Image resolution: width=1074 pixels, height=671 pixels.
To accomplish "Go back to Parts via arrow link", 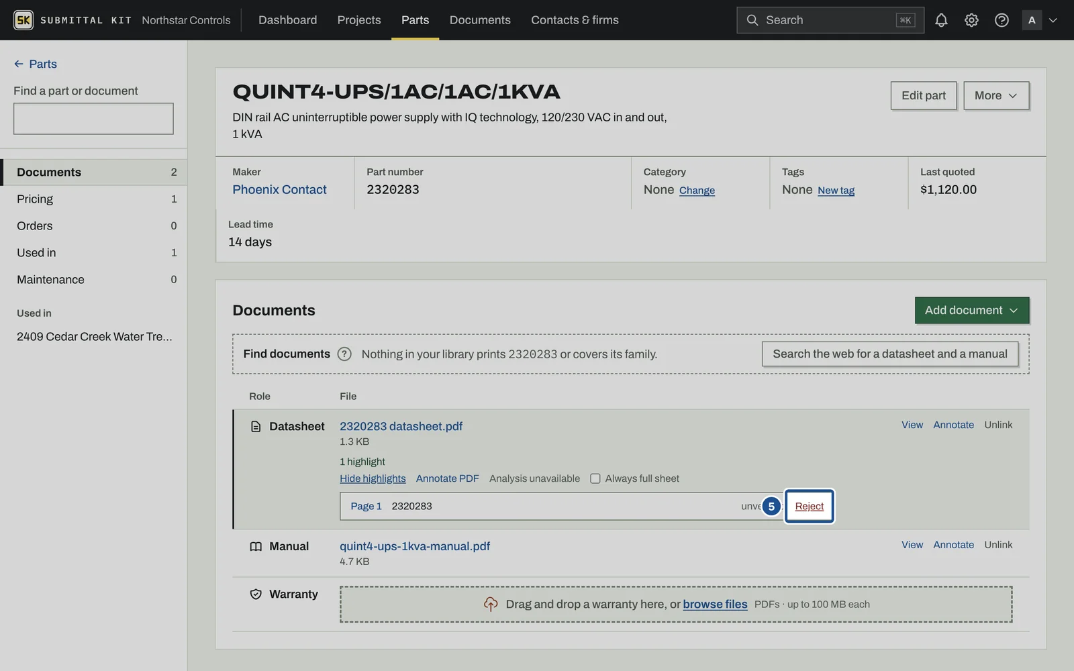I will (36, 64).
